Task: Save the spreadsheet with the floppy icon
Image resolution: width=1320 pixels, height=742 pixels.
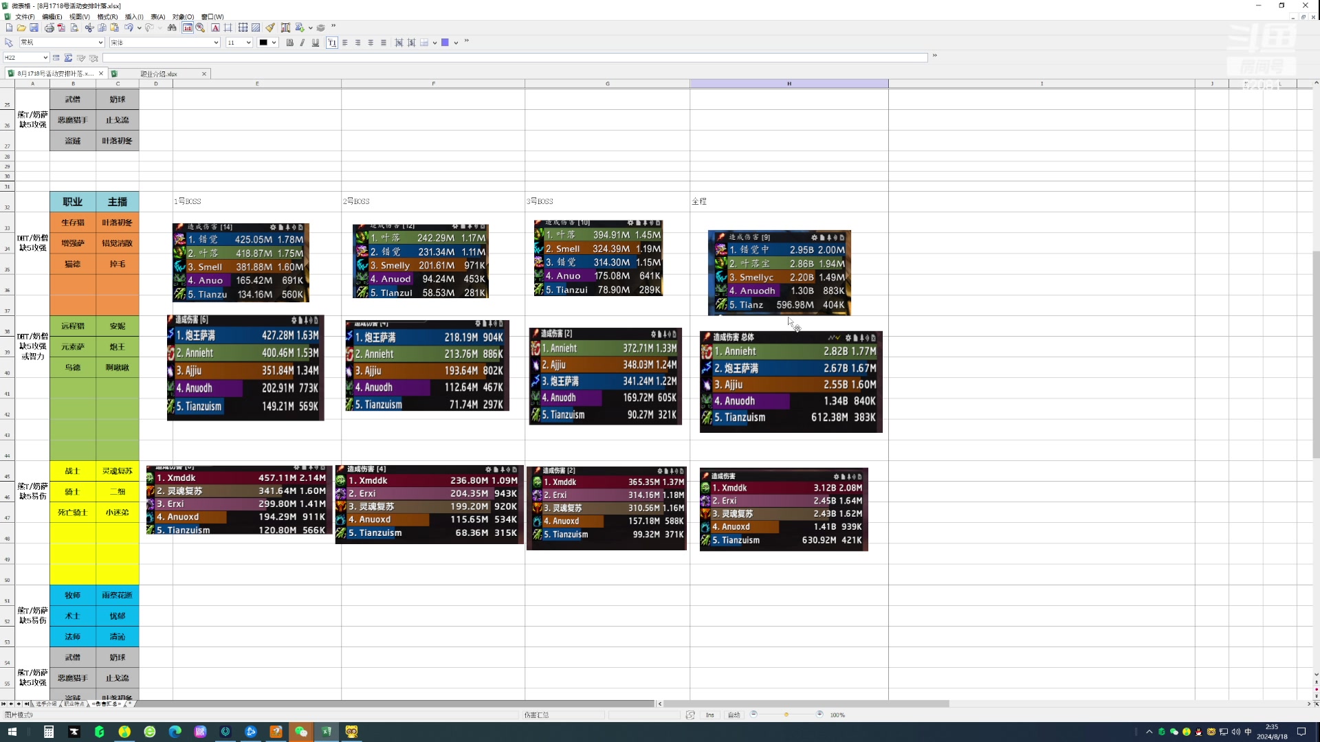Action: click(x=34, y=27)
